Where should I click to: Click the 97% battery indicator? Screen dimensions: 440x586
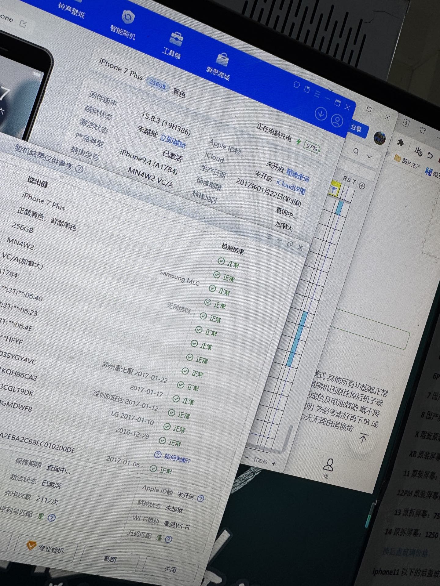[x=312, y=148]
